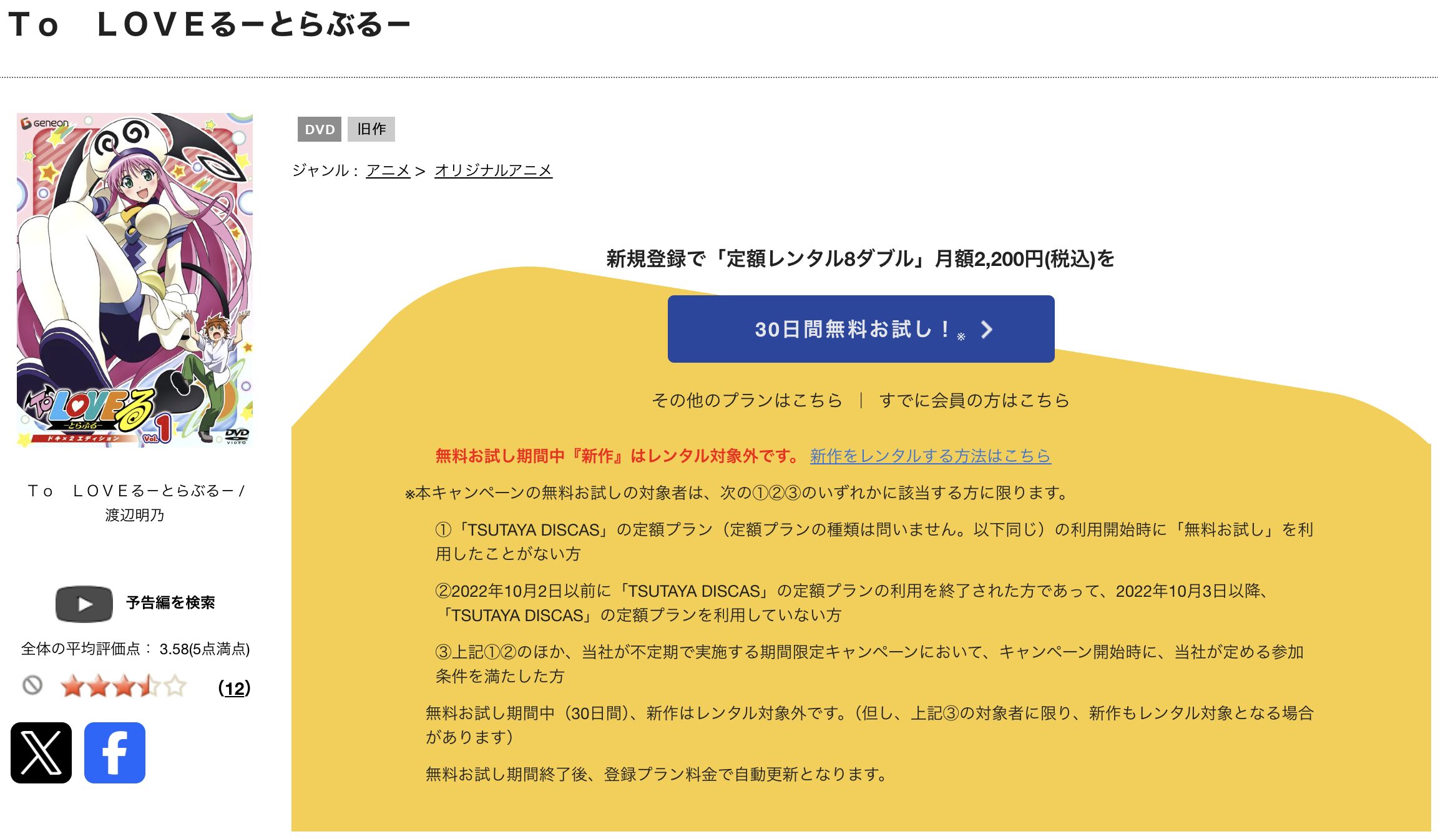Select the third rating star
1438x839 pixels.
coord(124,687)
